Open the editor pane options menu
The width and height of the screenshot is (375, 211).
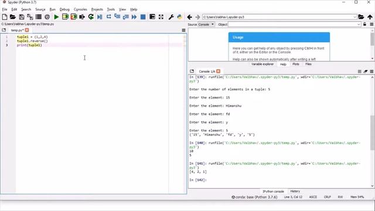[183, 30]
